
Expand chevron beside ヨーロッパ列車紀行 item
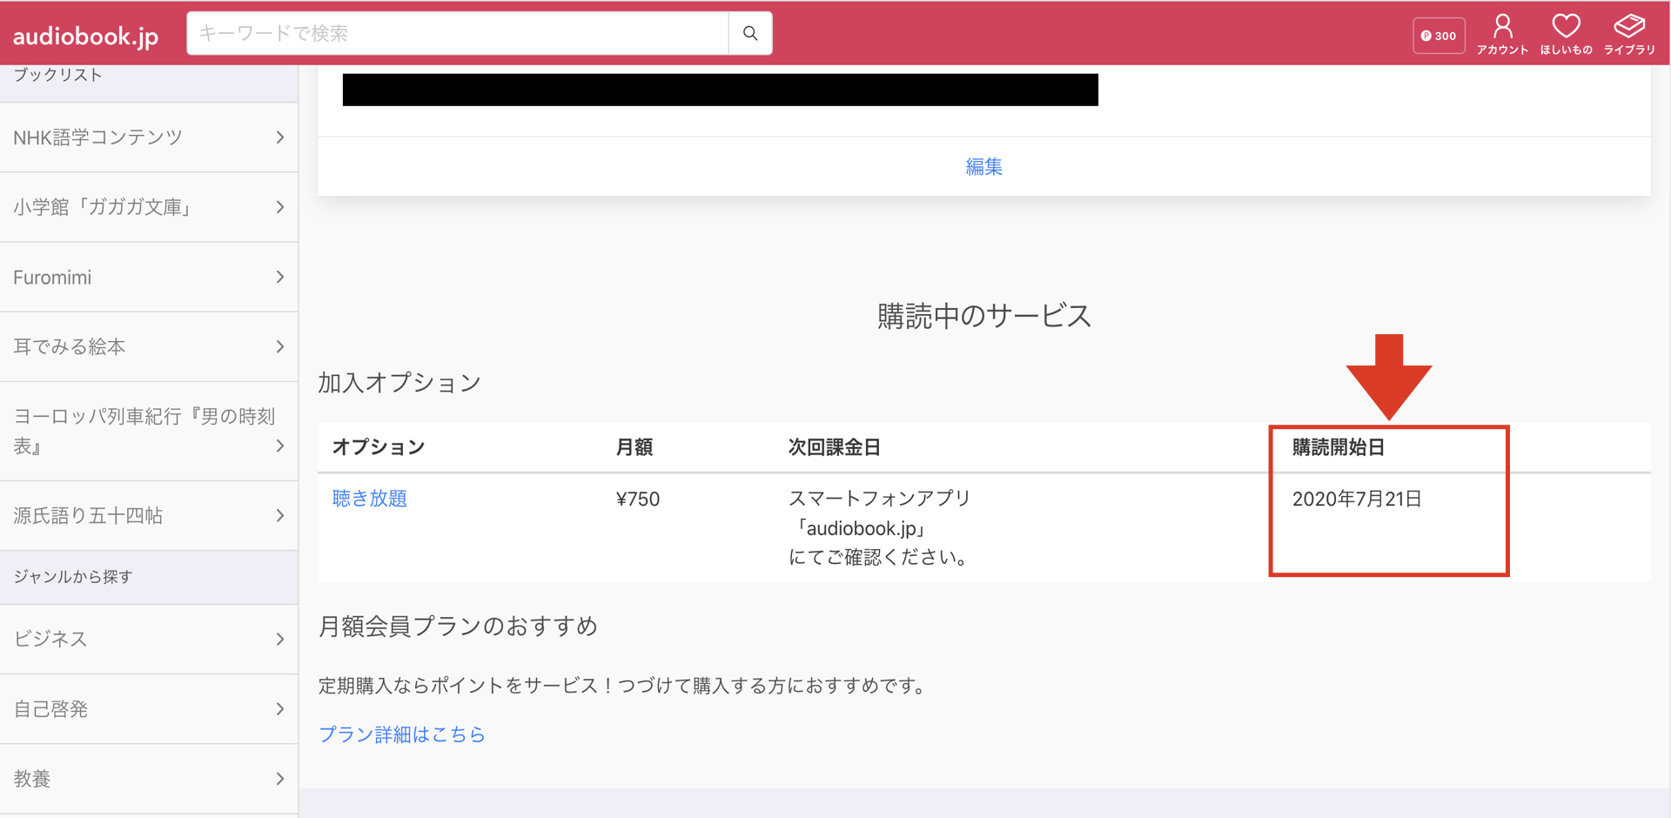pyautogui.click(x=279, y=446)
